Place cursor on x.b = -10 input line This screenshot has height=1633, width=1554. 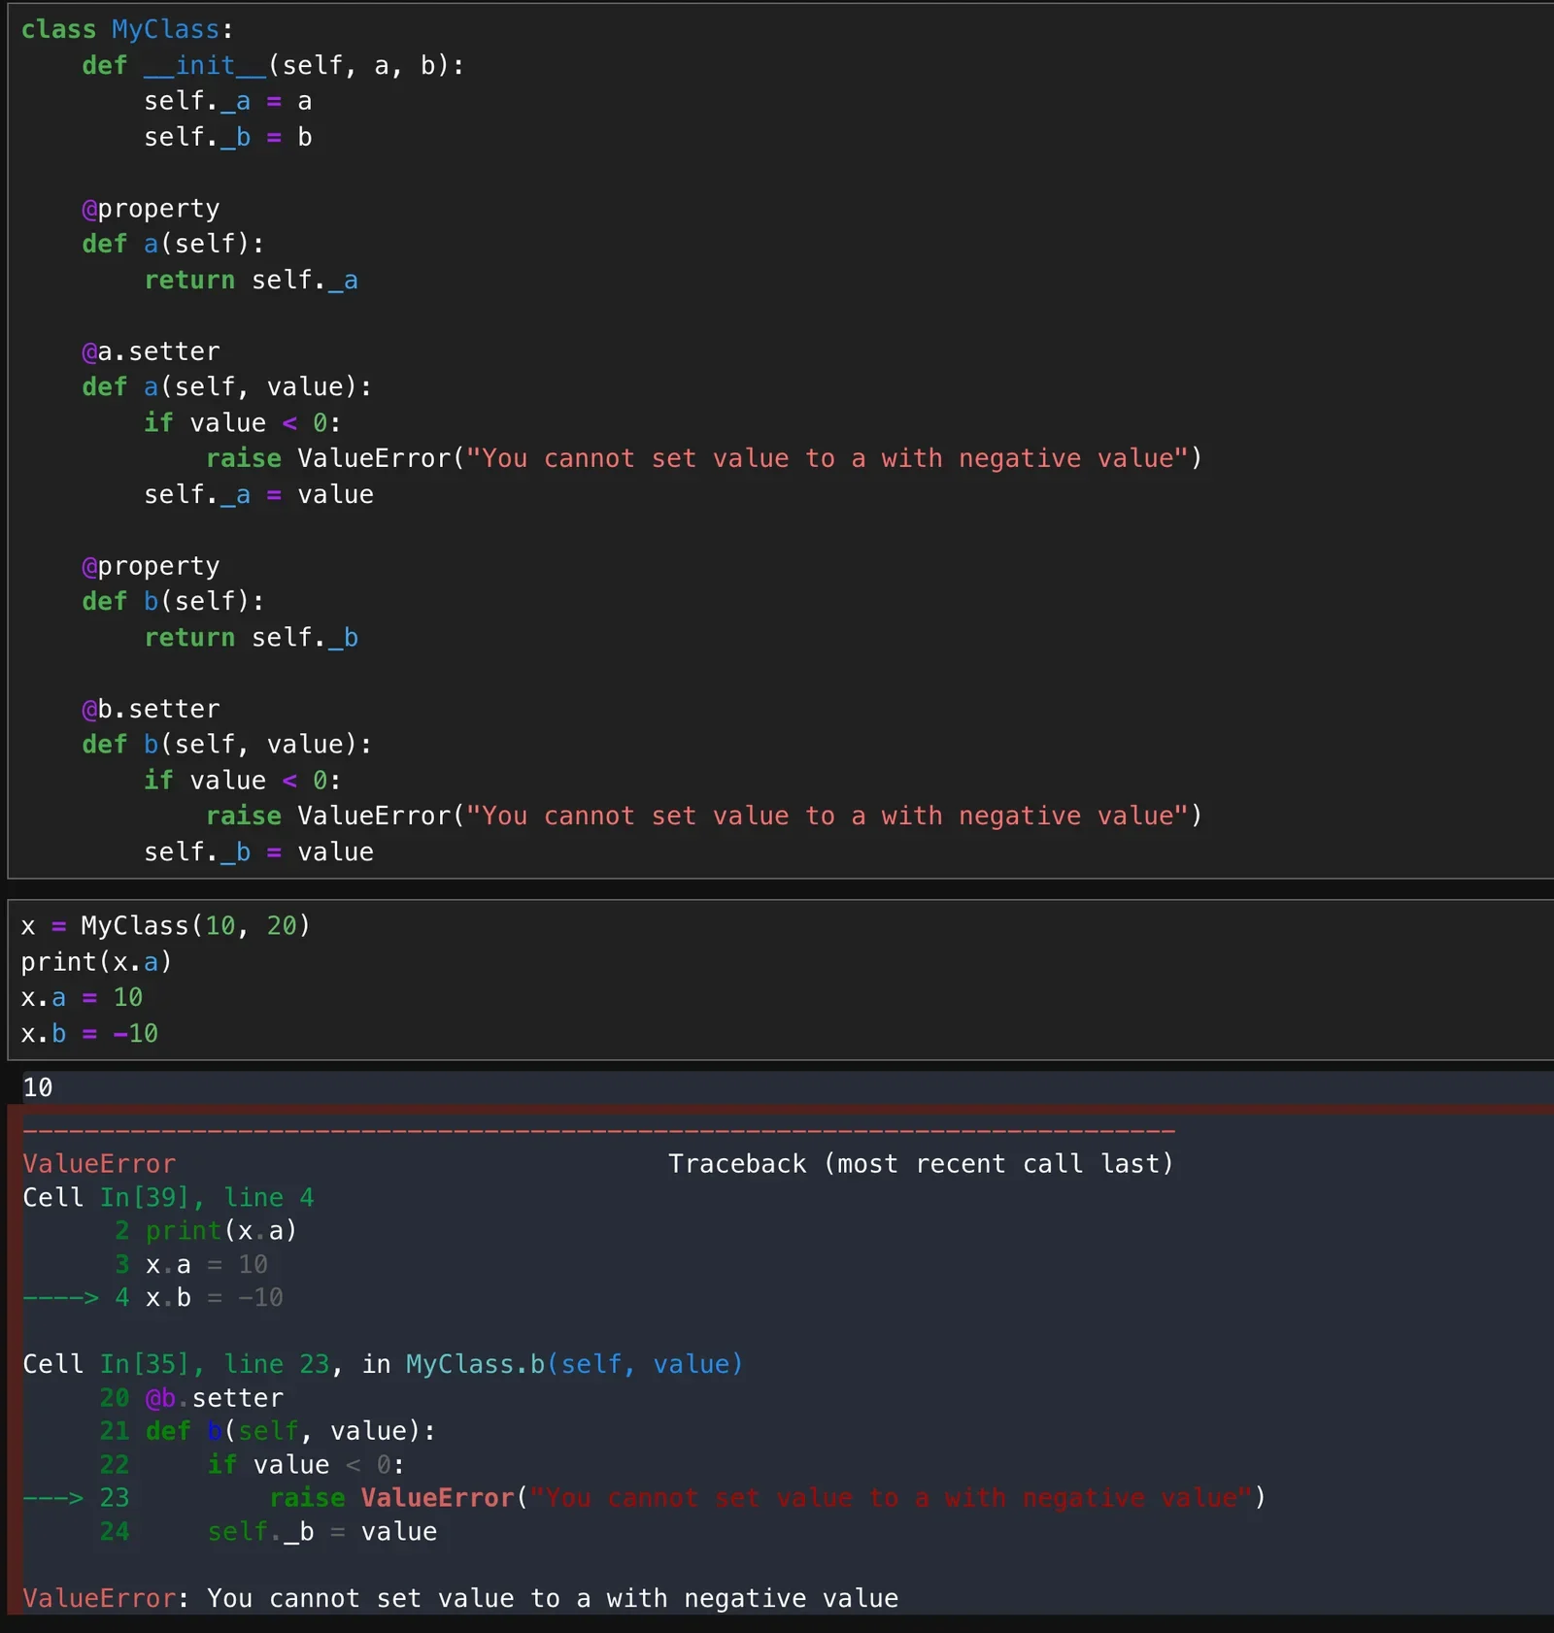point(89,1033)
